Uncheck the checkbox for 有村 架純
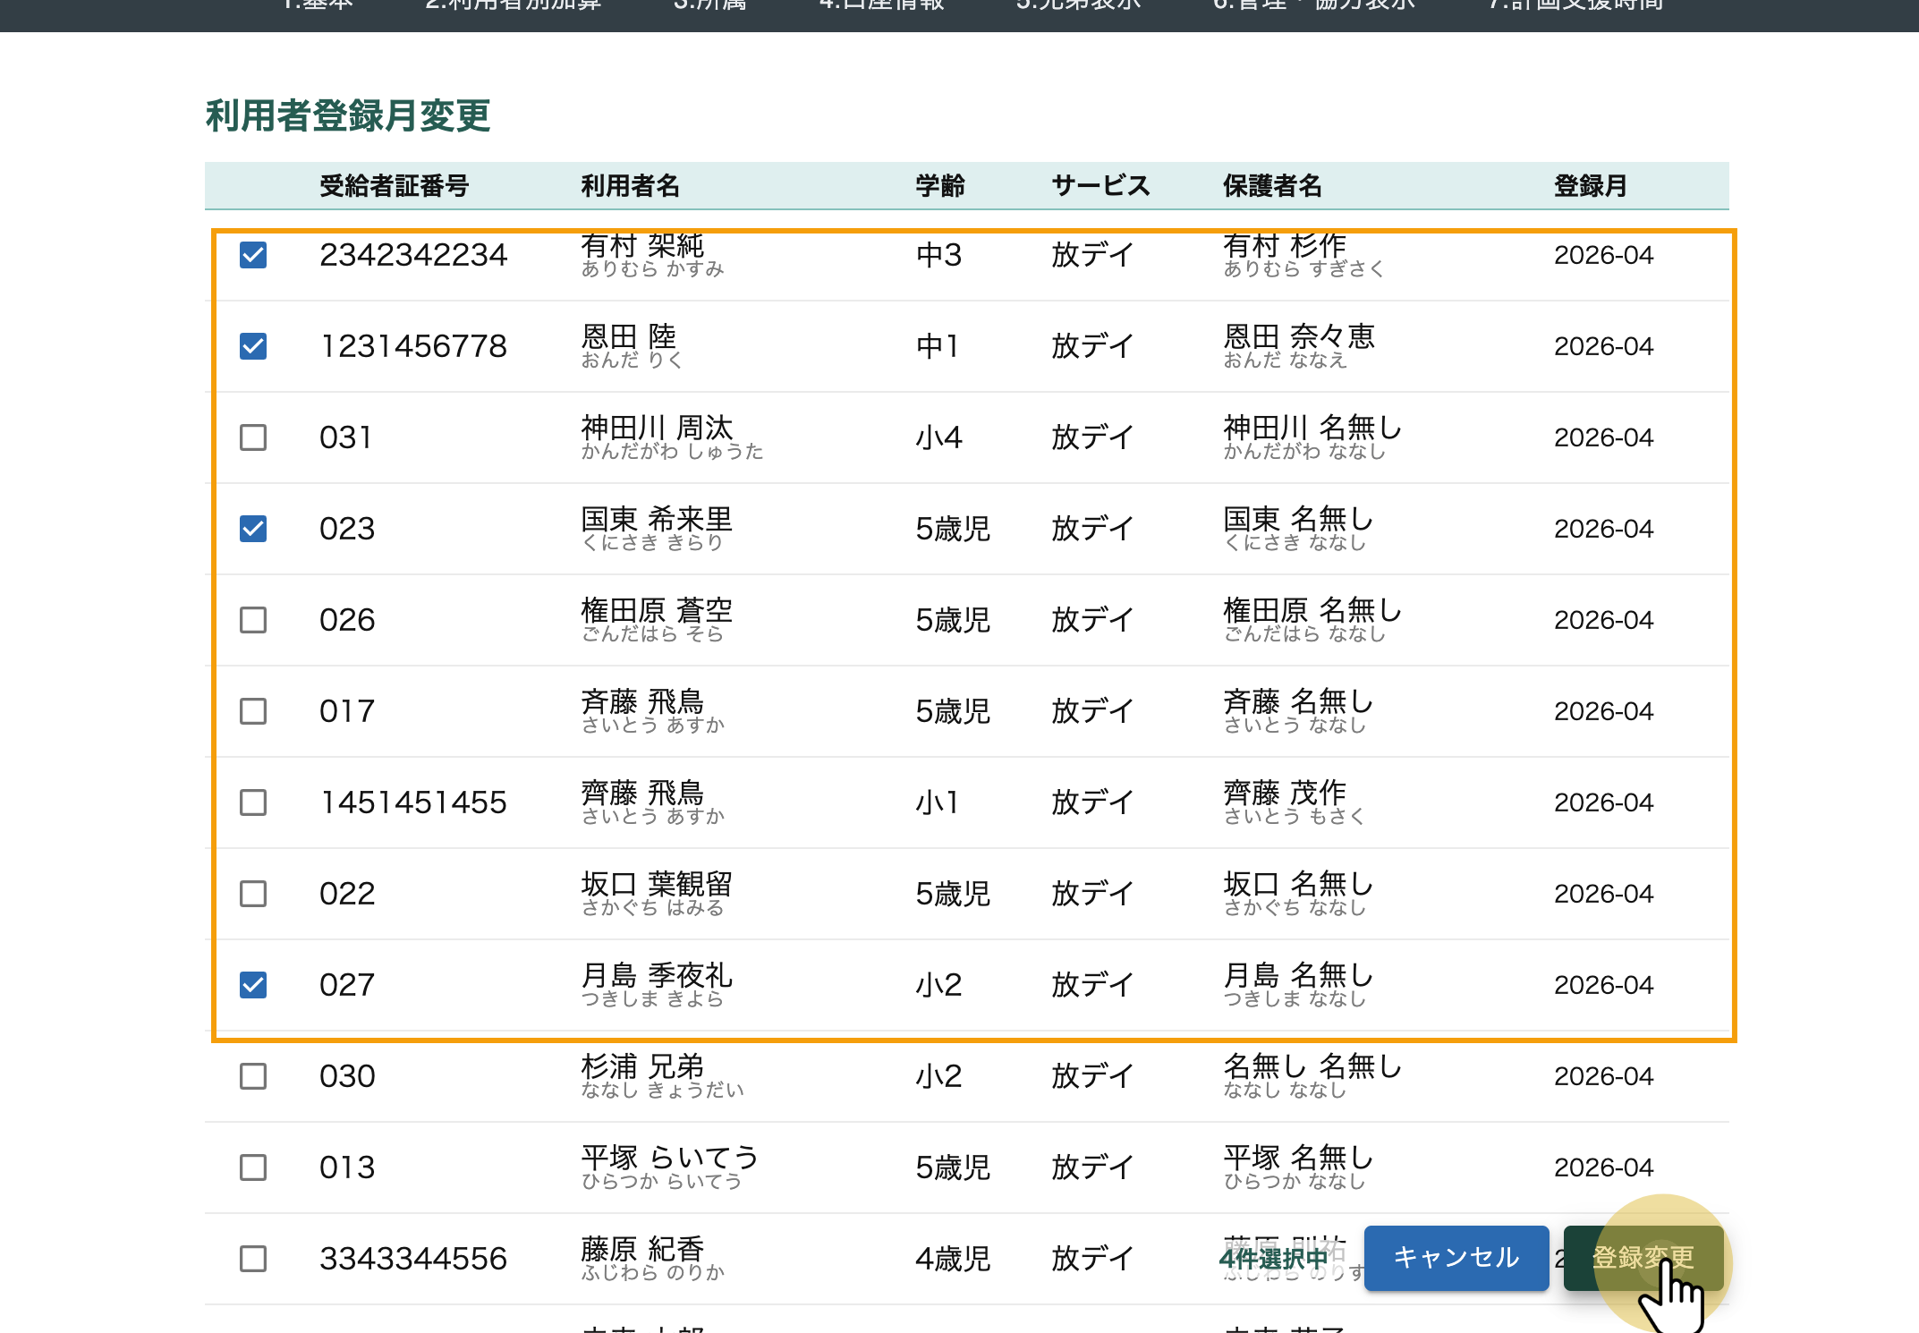1919x1333 pixels. pos(253,255)
